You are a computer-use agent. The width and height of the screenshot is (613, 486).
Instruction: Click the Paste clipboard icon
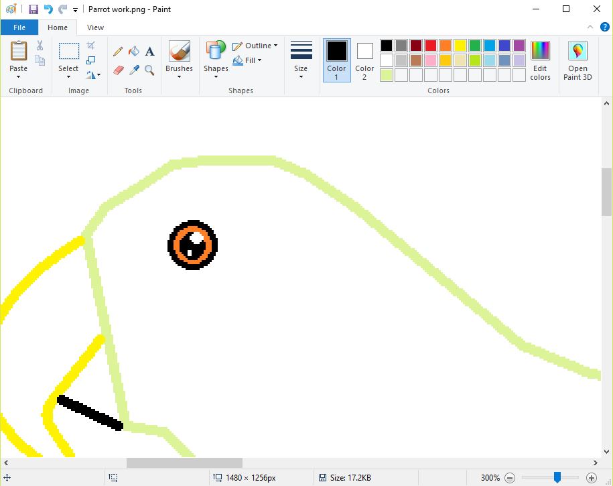(x=18, y=51)
